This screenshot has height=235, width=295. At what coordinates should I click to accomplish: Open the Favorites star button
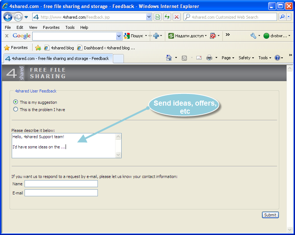tap(16, 48)
